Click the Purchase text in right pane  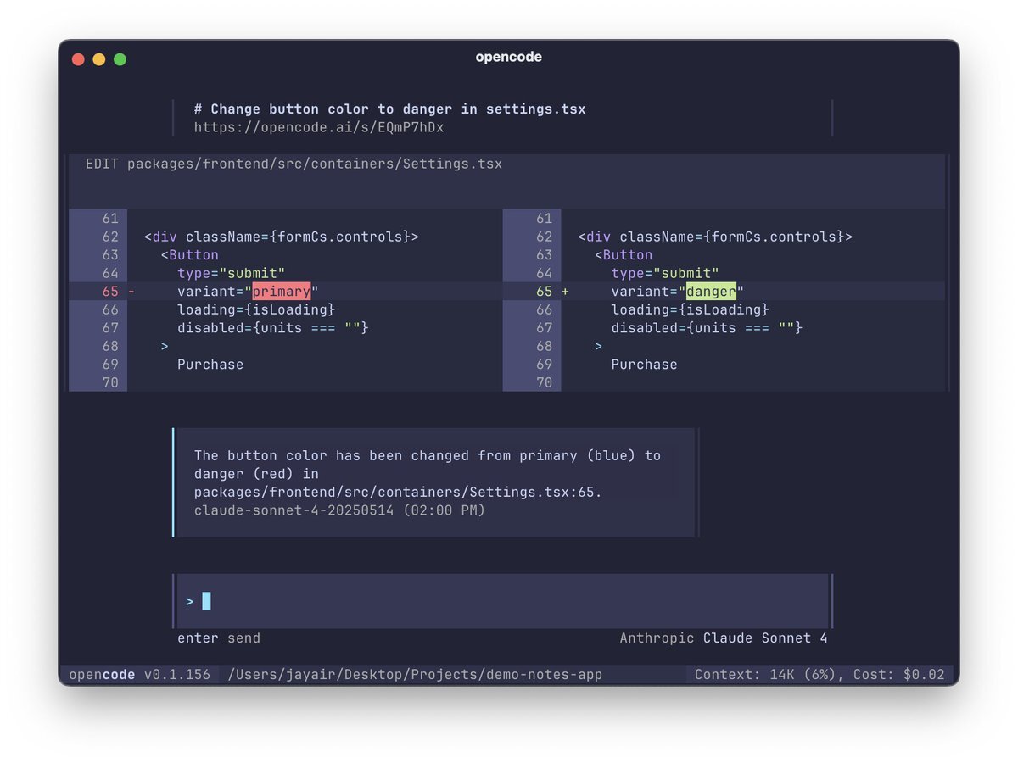click(644, 365)
